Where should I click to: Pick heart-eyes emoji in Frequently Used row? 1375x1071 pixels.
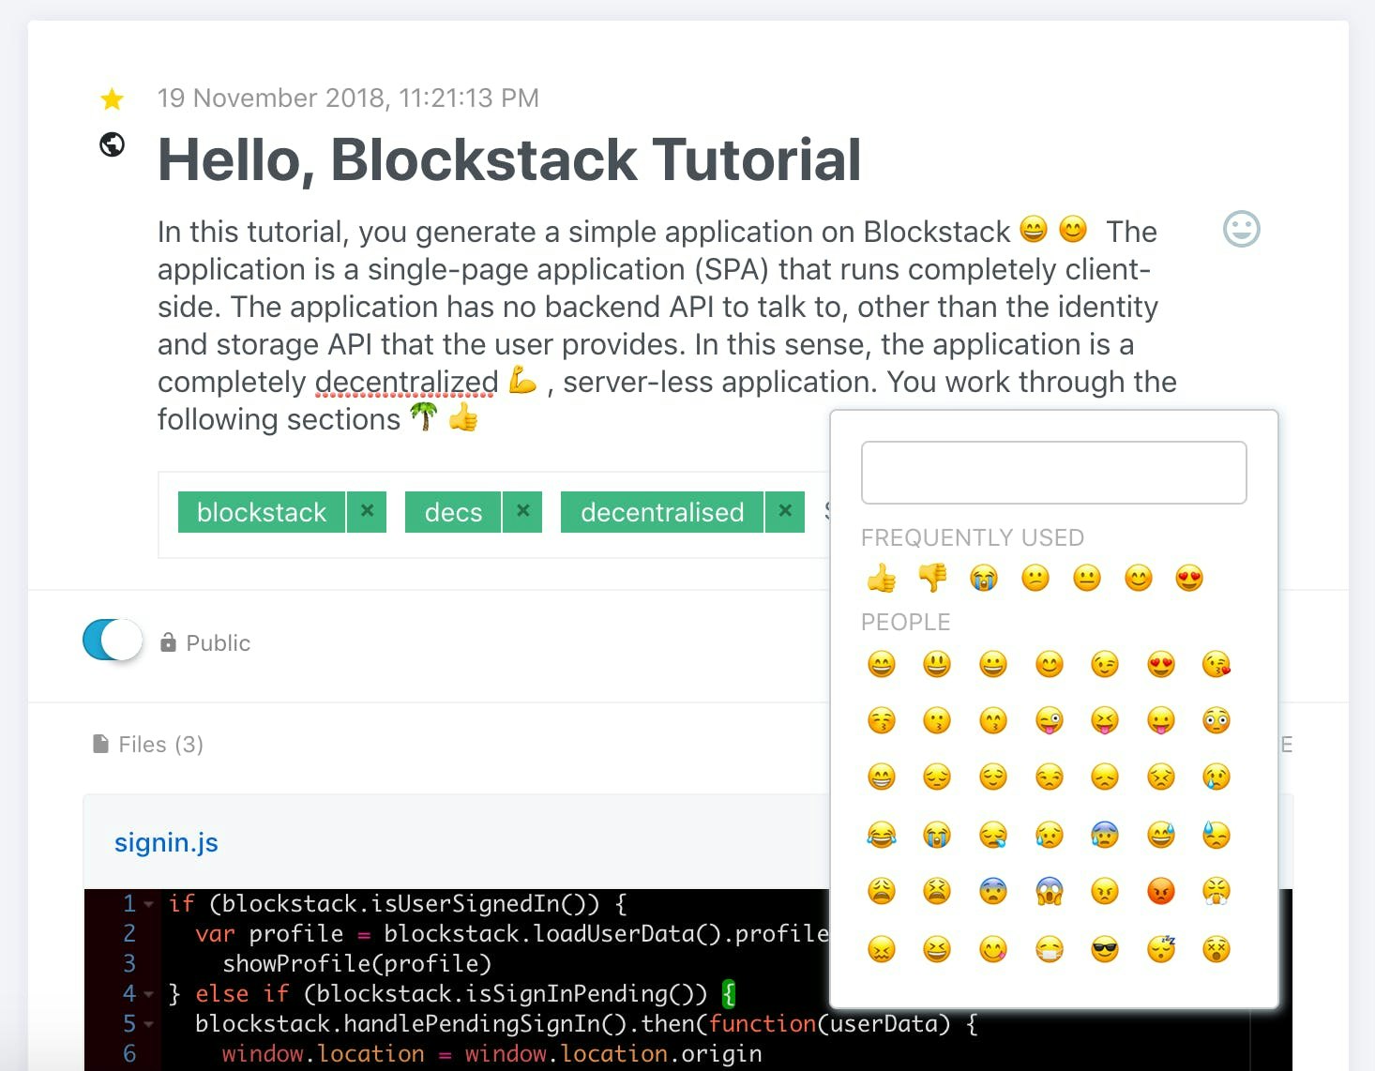pos(1189,578)
